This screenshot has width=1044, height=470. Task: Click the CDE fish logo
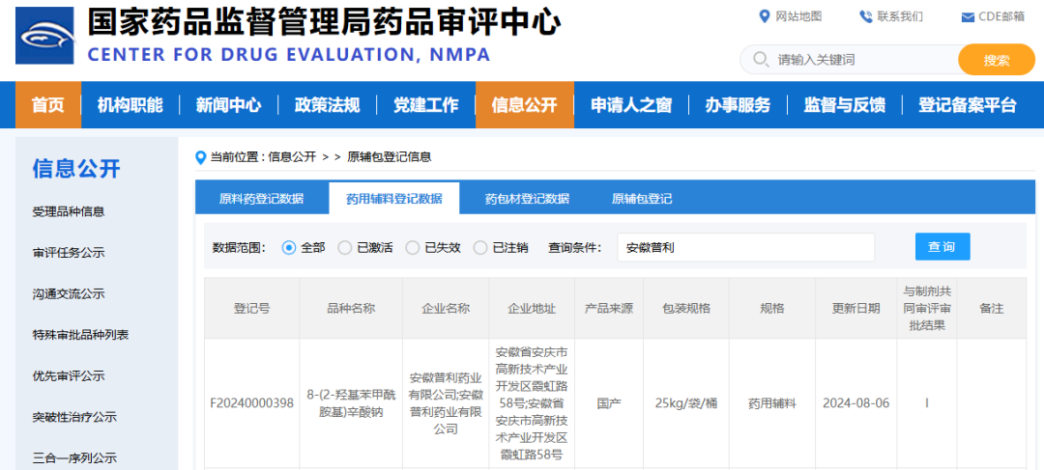pyautogui.click(x=44, y=36)
